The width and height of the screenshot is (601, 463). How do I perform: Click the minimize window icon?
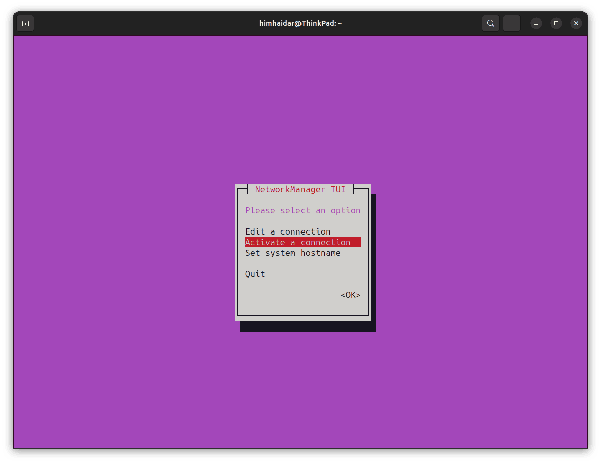point(536,23)
